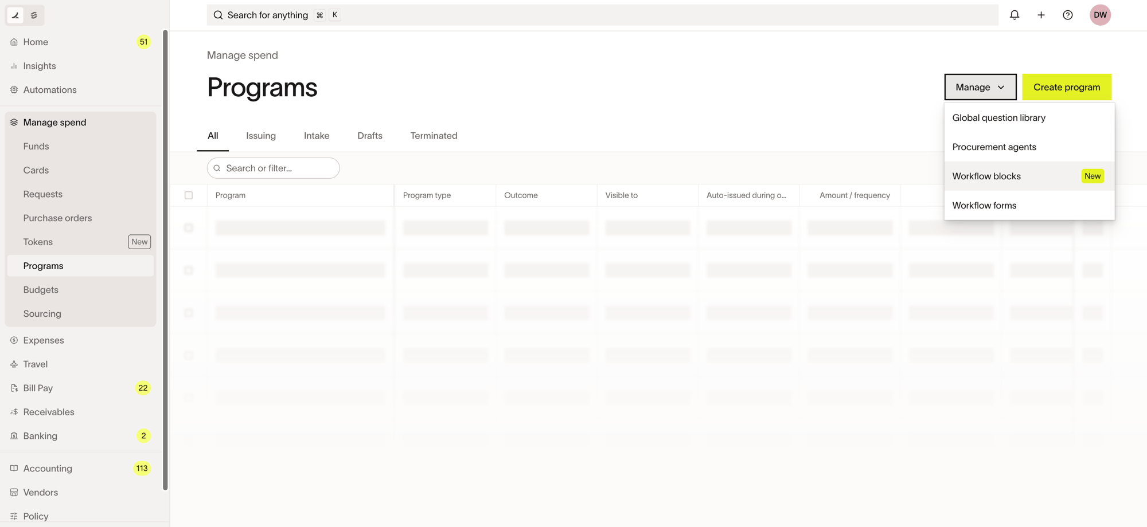Click the Accounting badge showing 113
Viewport: 1147px width, 527px height.
[142, 469]
